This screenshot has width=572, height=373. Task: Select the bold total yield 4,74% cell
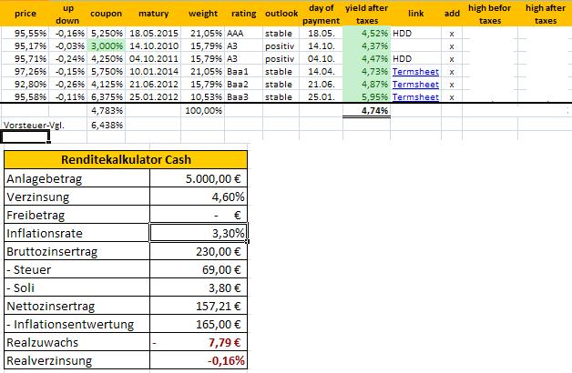(x=366, y=110)
